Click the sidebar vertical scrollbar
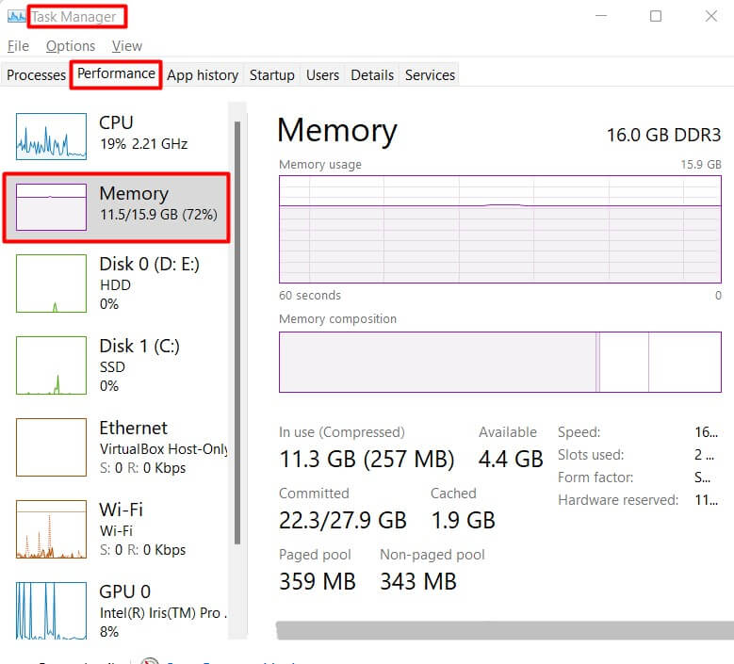The width and height of the screenshot is (734, 664). coord(237,330)
